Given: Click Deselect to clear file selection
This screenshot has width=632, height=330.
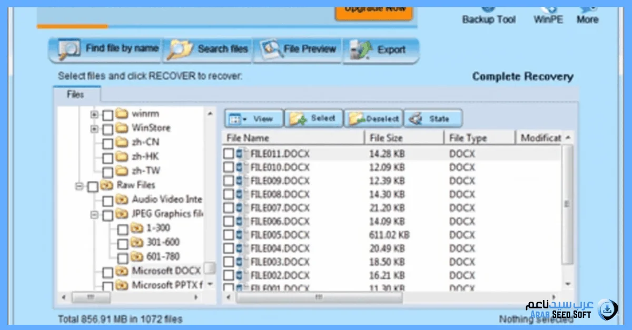Looking at the screenshot, I should pyautogui.click(x=373, y=118).
